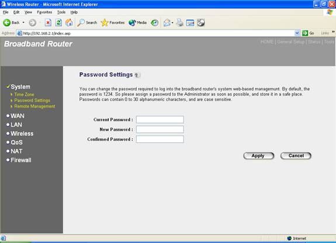Screen dimensions: 336x243
Task: Expand the address bar dropdown
Action: pyautogui.click(x=297, y=33)
